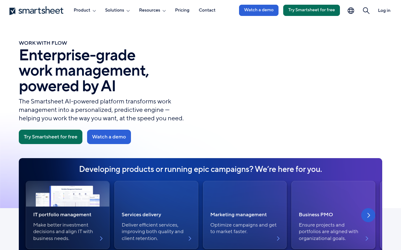The width and height of the screenshot is (401, 250).
Task: Expand the Product menu
Action: click(x=85, y=10)
